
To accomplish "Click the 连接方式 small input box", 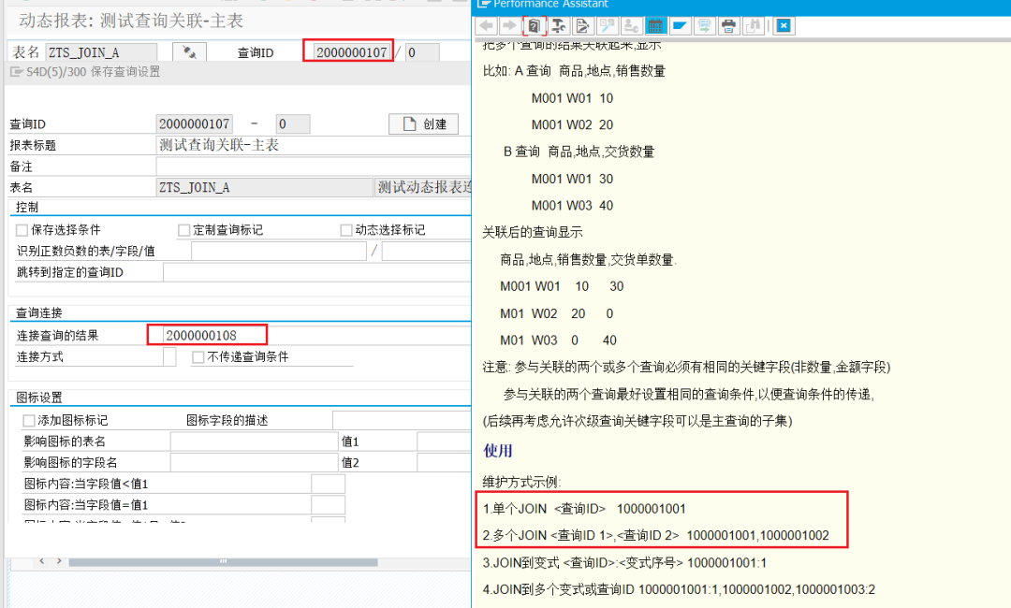I will tap(169, 356).
